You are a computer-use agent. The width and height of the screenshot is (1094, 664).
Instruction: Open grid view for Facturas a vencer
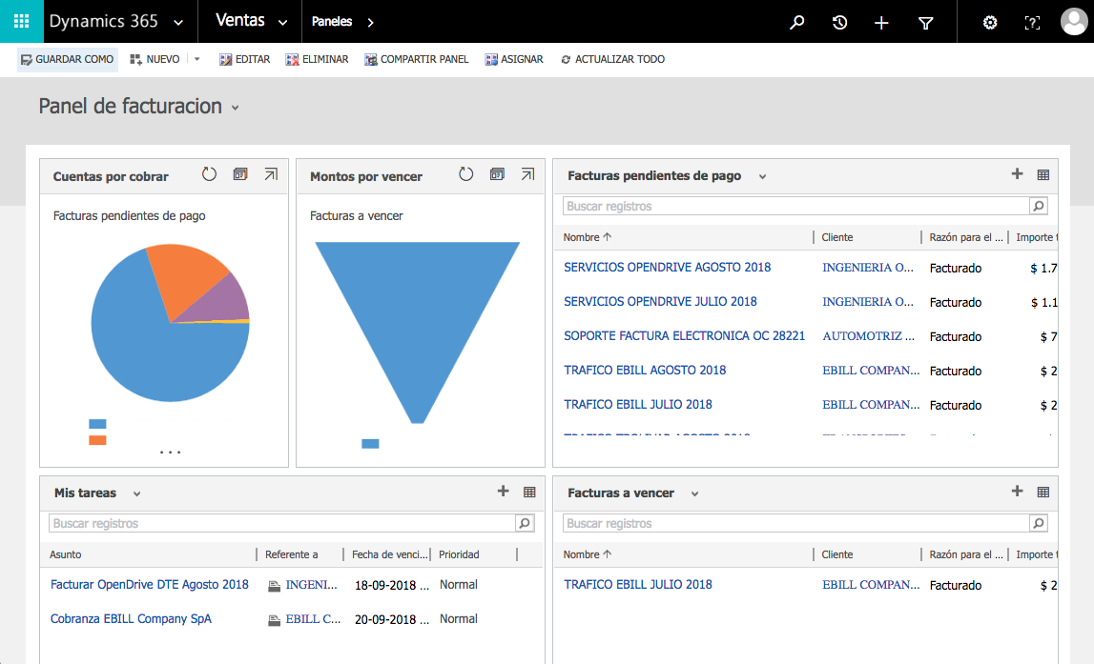click(1043, 492)
